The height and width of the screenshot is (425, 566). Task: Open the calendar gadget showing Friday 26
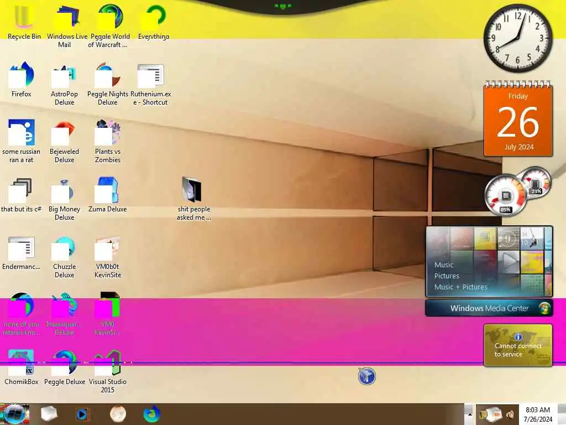pos(518,118)
